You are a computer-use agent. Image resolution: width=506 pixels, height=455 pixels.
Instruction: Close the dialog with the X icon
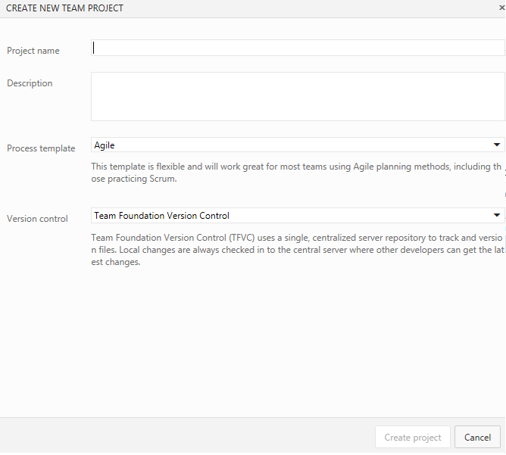pyautogui.click(x=501, y=8)
